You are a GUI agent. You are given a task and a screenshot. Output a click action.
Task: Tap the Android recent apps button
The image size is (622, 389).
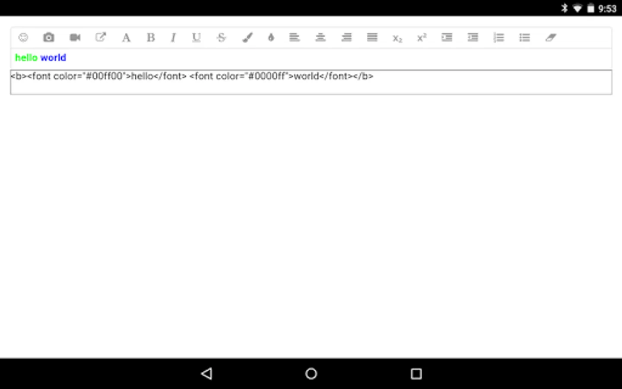[416, 373]
